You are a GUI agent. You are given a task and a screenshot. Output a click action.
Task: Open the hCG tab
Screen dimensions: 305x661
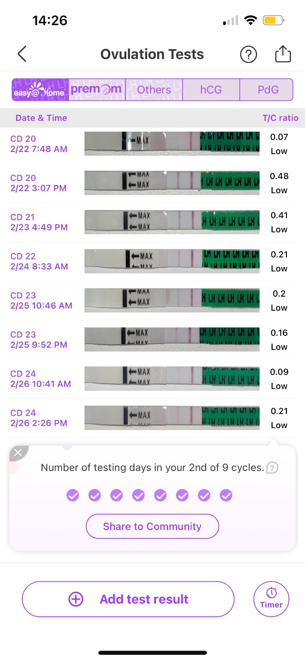tap(211, 90)
